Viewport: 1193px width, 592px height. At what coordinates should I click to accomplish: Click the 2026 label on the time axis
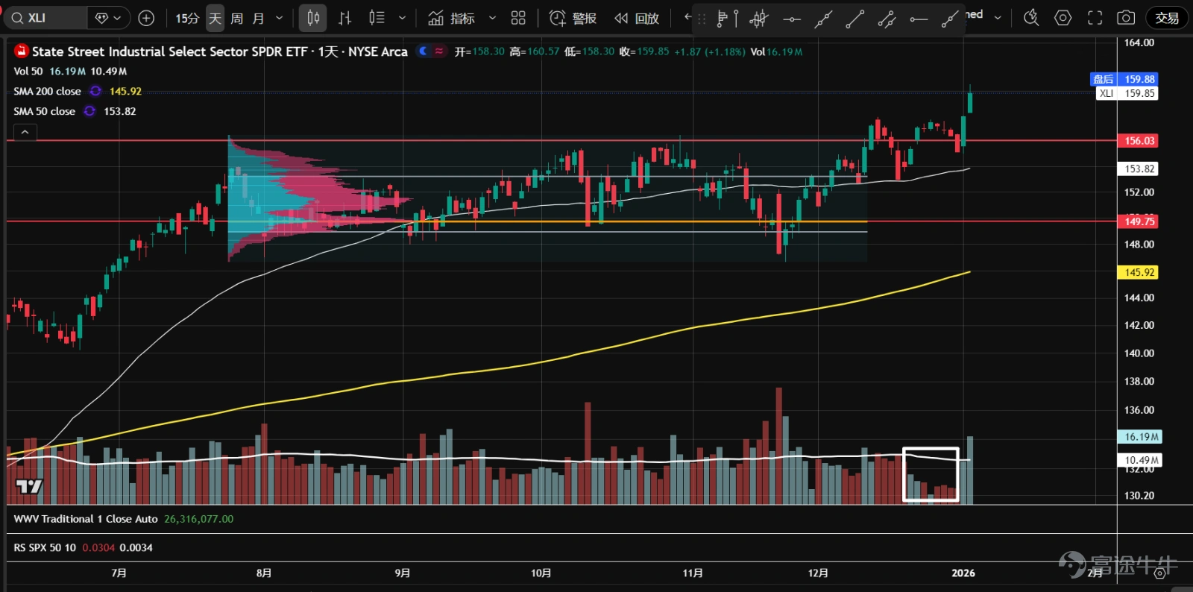(963, 573)
